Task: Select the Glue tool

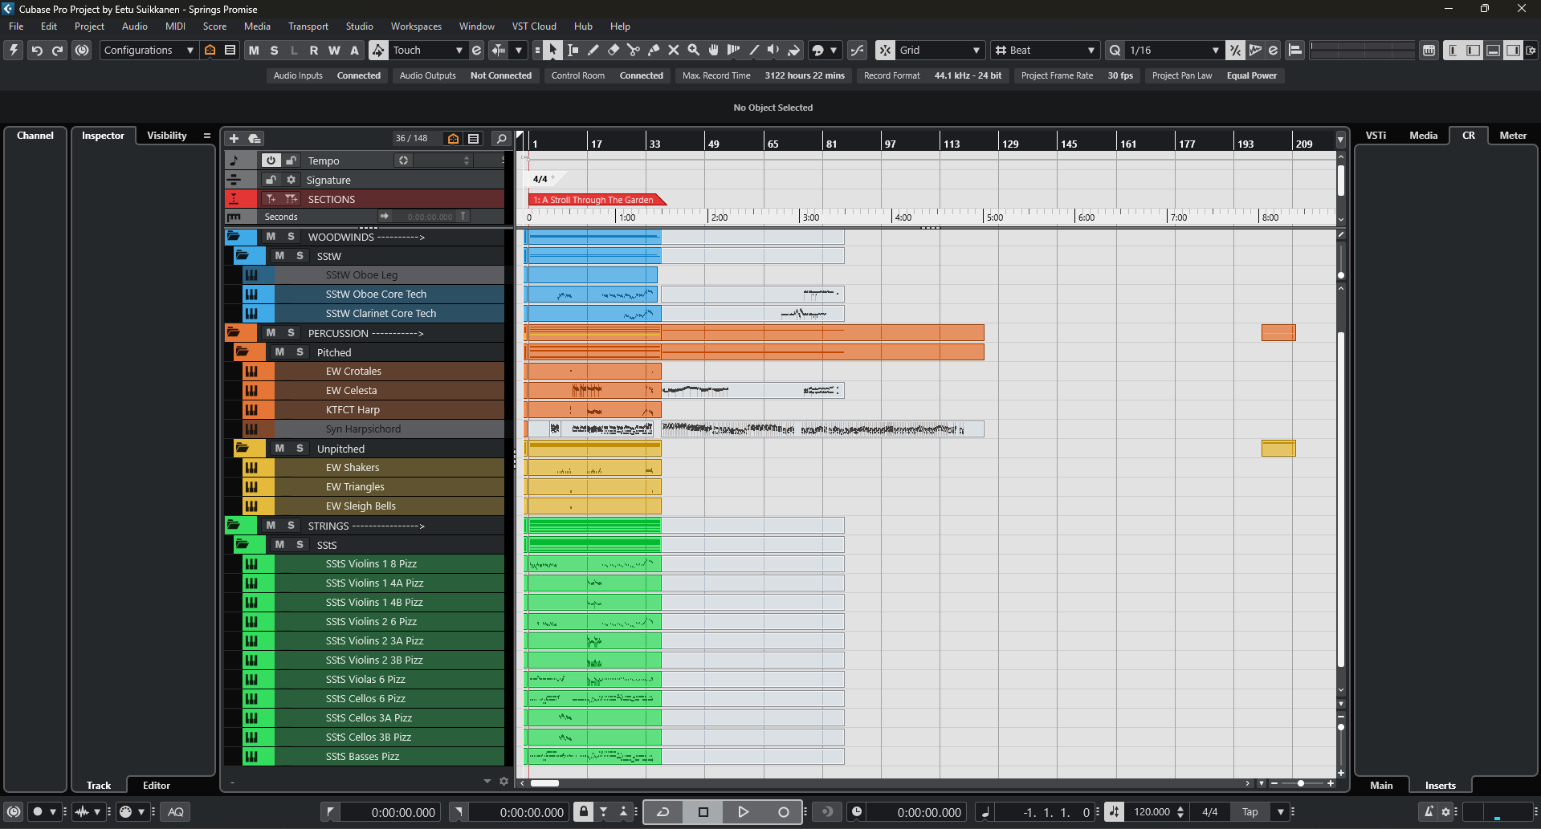Action: click(x=653, y=50)
